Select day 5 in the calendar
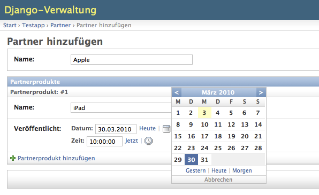 [231, 113]
